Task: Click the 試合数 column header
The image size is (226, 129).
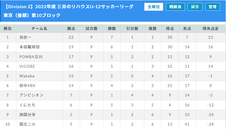Action: click(x=91, y=29)
